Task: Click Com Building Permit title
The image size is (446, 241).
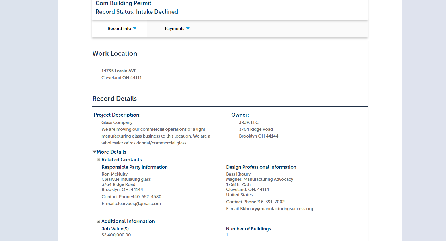Action: click(124, 3)
